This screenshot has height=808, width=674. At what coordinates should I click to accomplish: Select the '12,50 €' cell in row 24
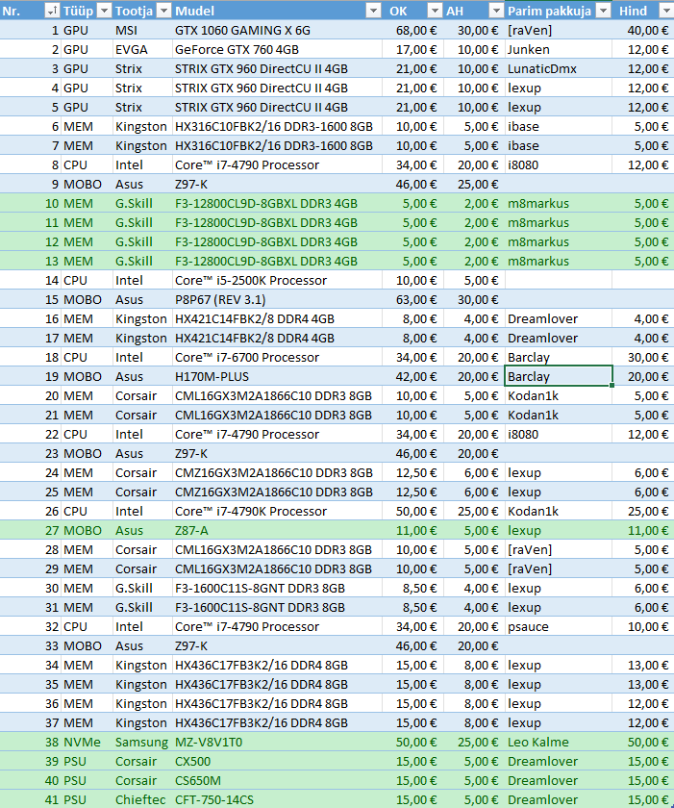pos(412,473)
